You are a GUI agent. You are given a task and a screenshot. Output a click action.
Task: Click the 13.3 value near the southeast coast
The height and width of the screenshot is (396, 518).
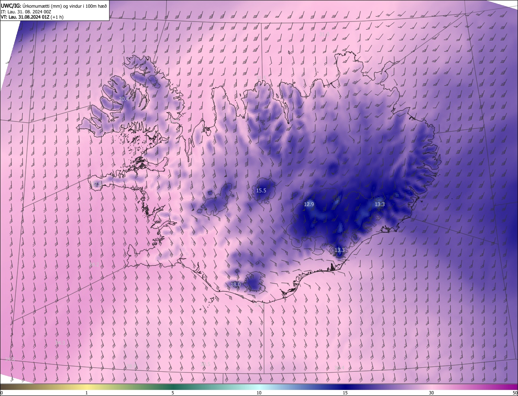tap(340, 250)
